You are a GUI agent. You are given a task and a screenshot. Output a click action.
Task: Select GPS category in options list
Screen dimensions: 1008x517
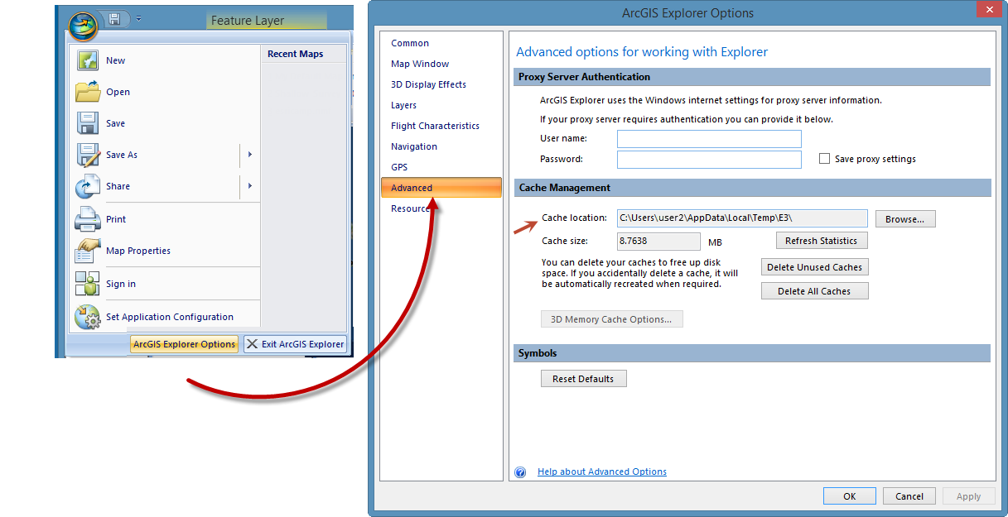click(399, 167)
